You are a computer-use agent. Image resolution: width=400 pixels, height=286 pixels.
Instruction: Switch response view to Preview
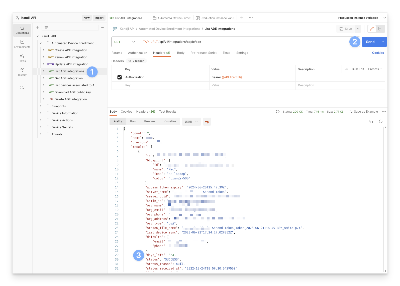click(x=150, y=121)
